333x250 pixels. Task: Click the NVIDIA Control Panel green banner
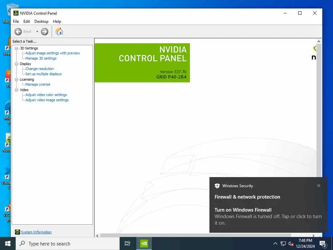pos(142,63)
